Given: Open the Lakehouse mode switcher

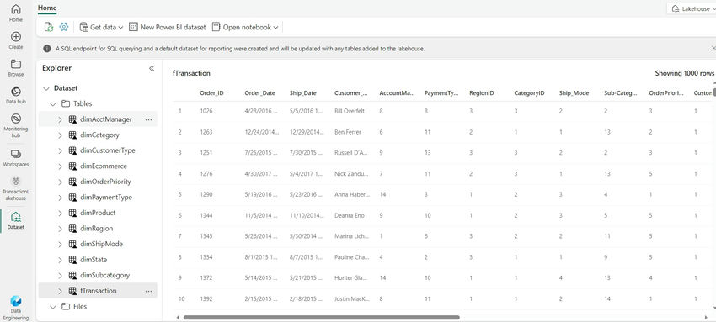Looking at the screenshot, I should point(692,8).
